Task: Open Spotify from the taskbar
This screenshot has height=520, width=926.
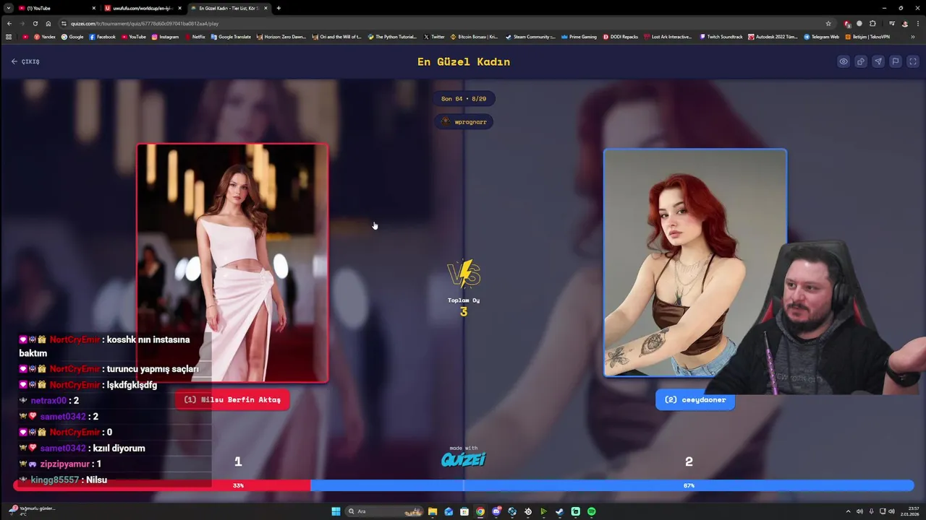Action: [x=591, y=511]
